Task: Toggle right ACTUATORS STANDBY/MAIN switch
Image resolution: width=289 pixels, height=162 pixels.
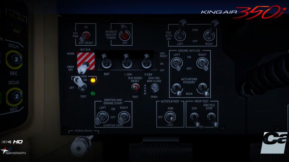Action: [x=203, y=89]
